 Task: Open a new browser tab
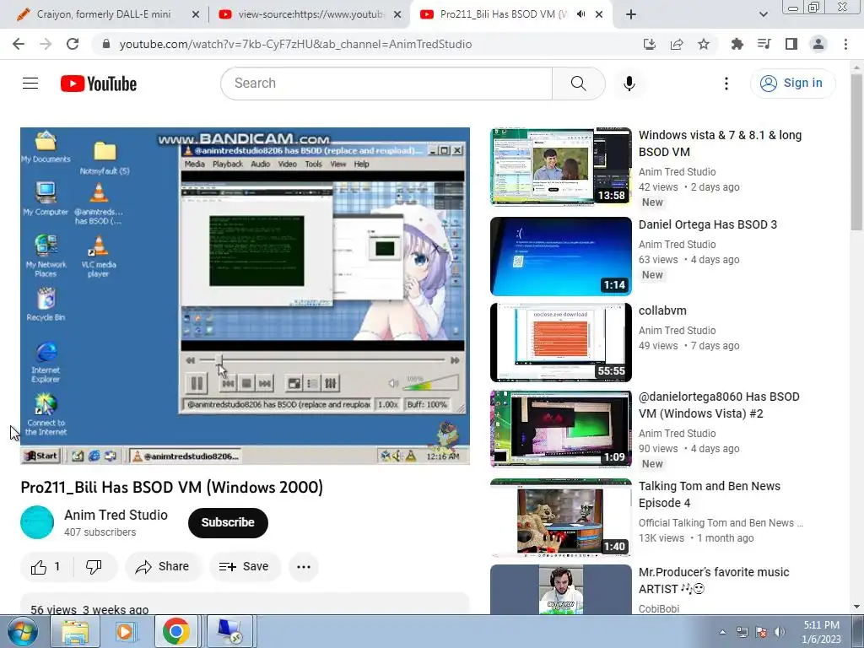[631, 14]
